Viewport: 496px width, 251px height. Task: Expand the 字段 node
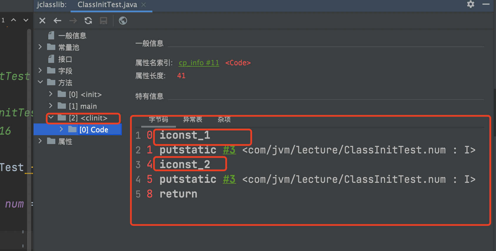pyautogui.click(x=40, y=71)
